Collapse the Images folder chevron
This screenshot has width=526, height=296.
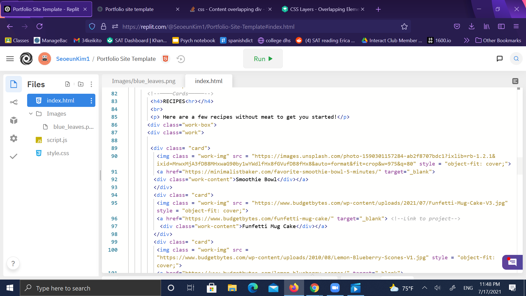[31, 113]
